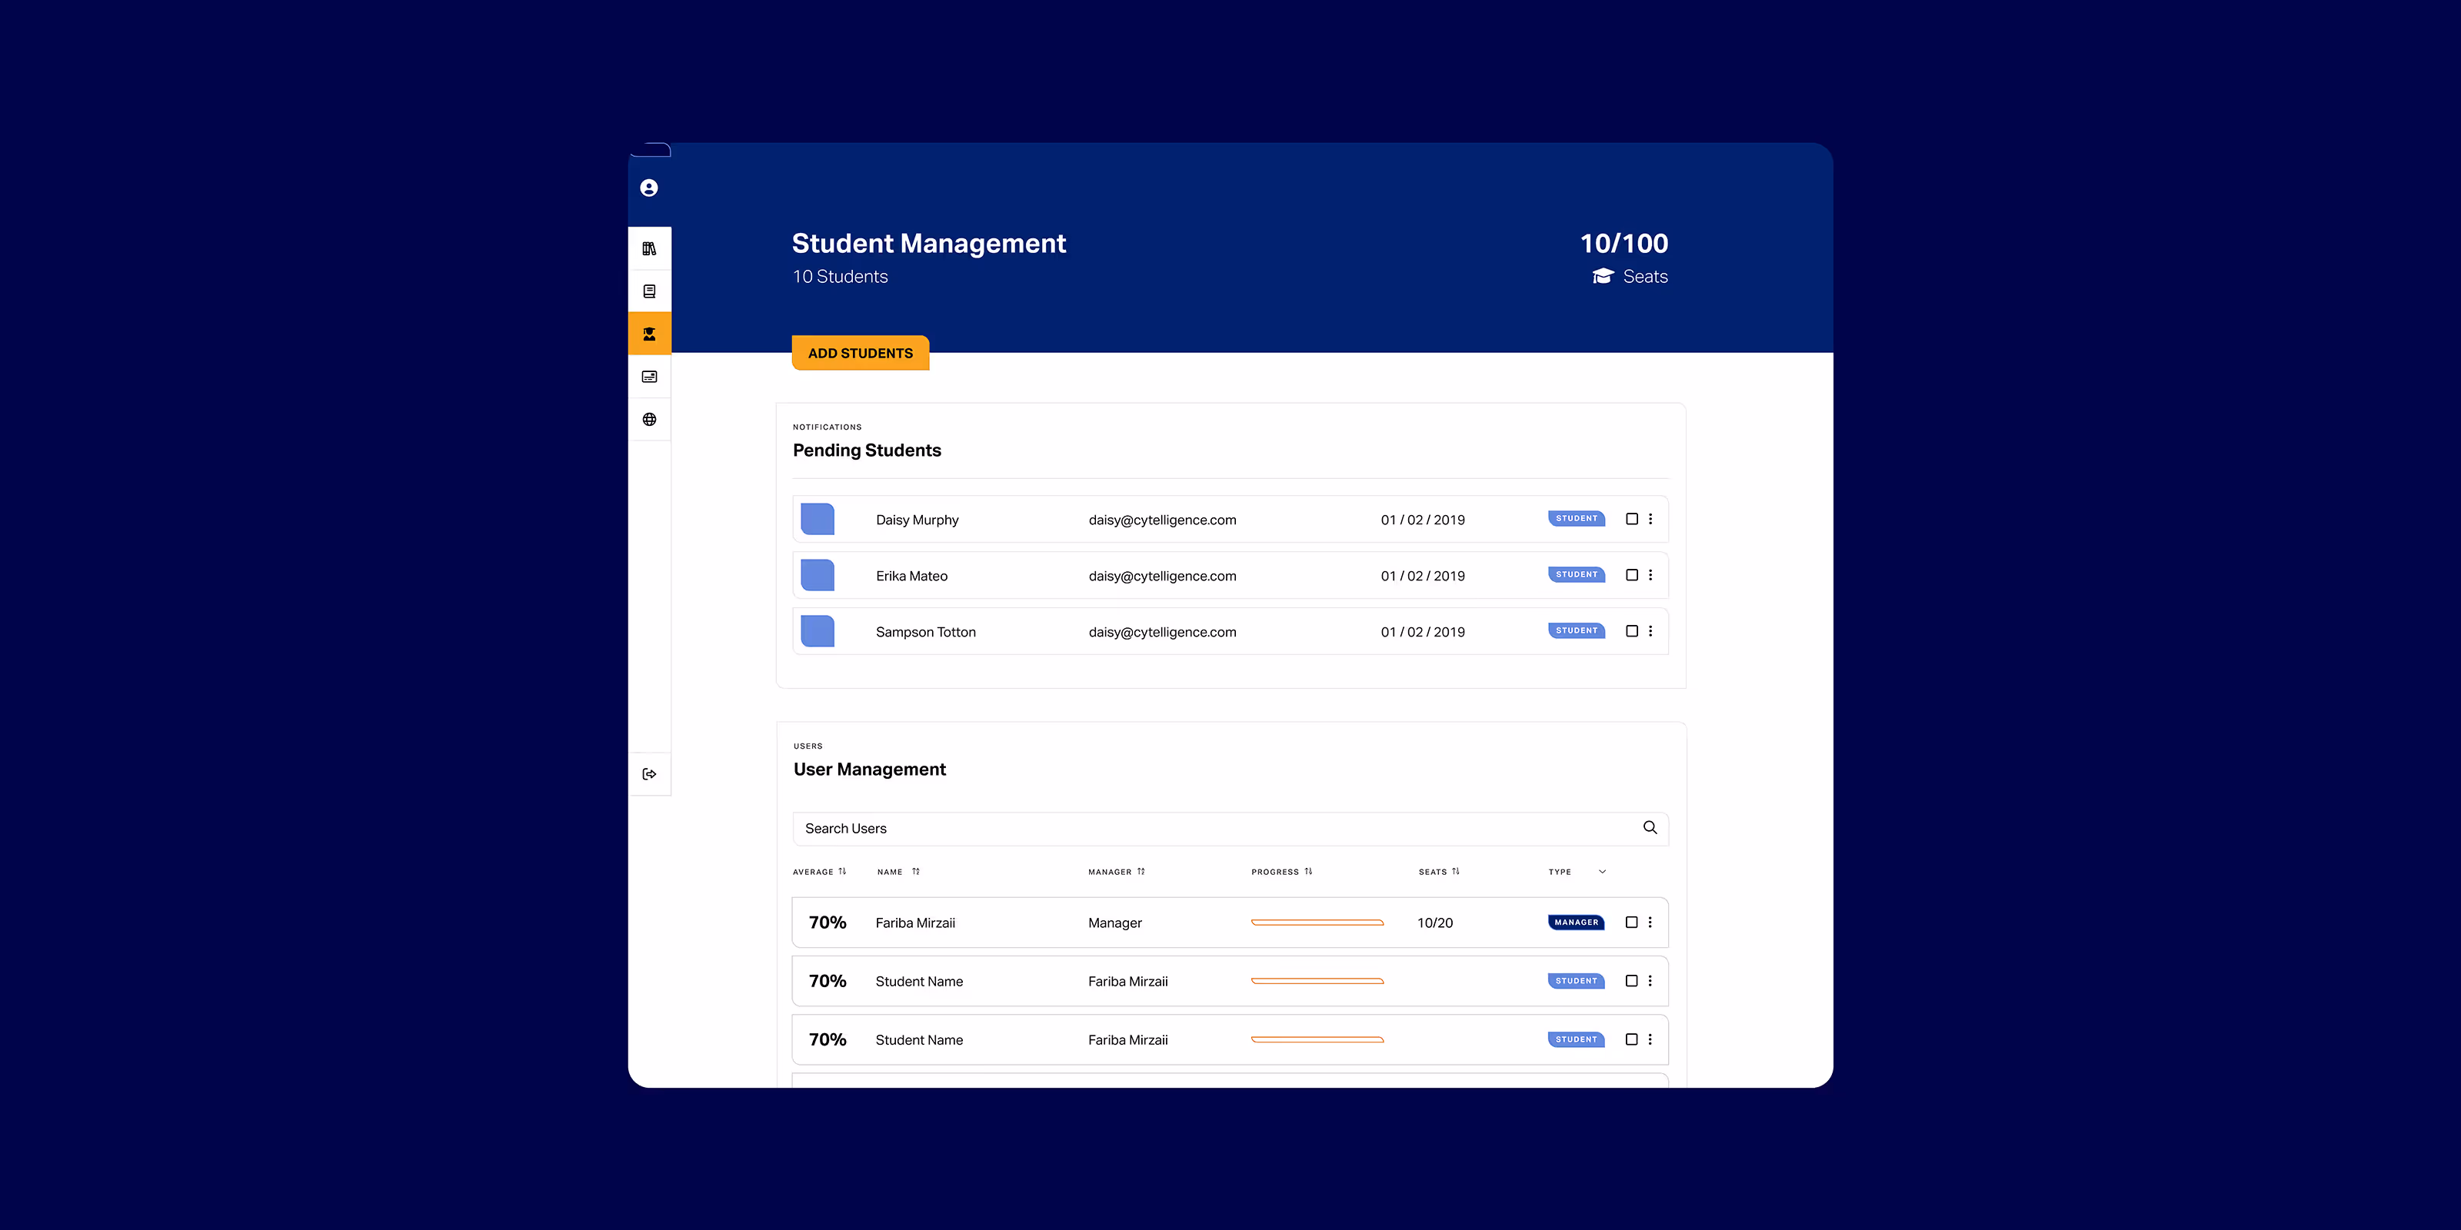Screen dimensions: 2461x1230
Task: Click Daisy Murphy's email address
Action: (x=1162, y=520)
